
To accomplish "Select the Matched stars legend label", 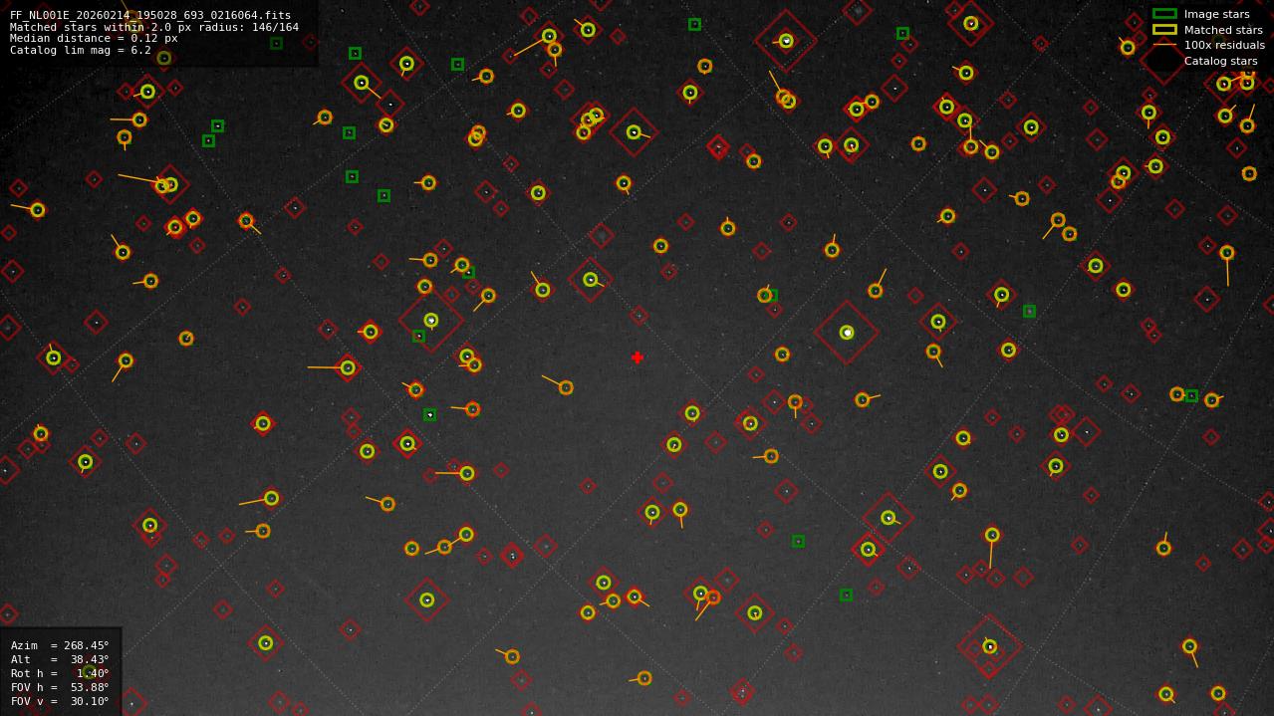I will [x=1223, y=30].
